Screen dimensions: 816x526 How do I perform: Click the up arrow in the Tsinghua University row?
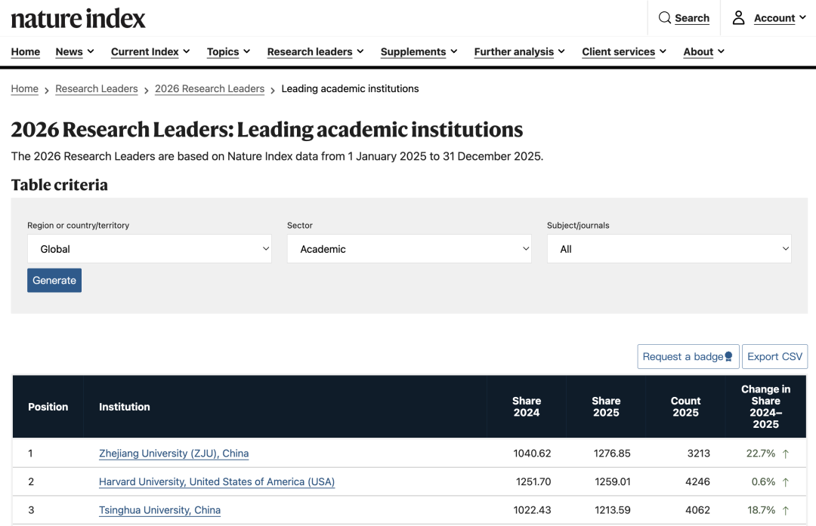pos(785,510)
